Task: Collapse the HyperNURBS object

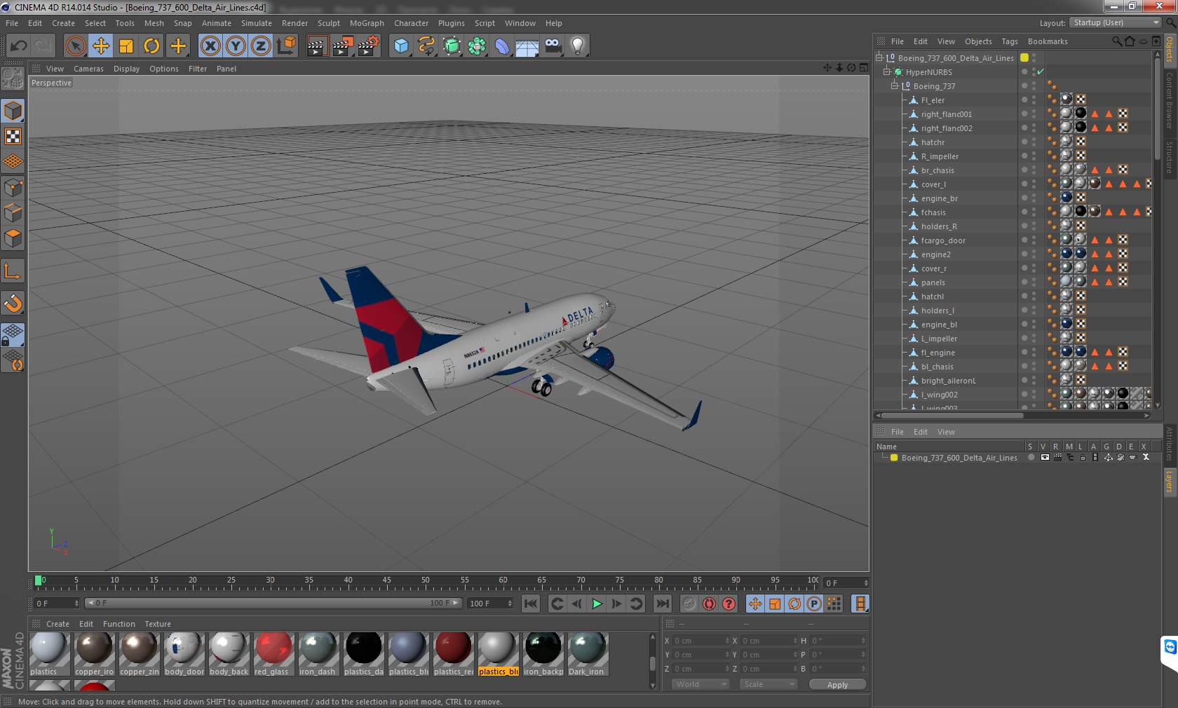Action: pyautogui.click(x=887, y=72)
